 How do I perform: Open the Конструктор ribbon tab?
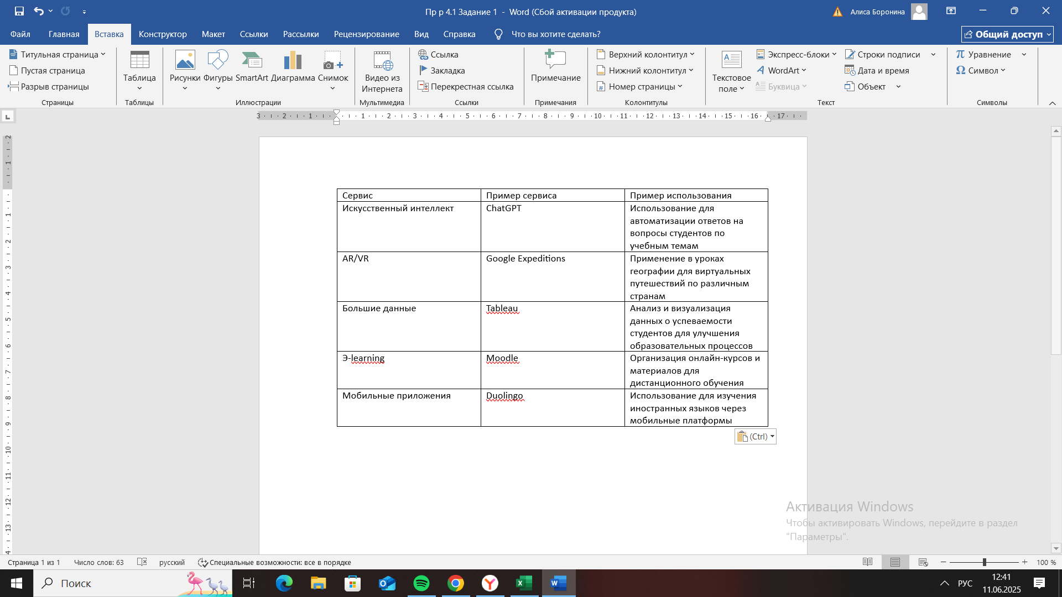pos(163,34)
